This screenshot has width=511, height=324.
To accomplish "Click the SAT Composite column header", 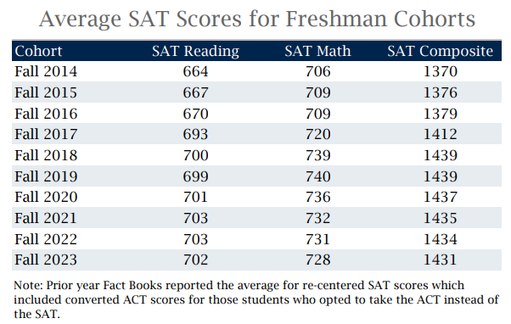I will coord(440,52).
